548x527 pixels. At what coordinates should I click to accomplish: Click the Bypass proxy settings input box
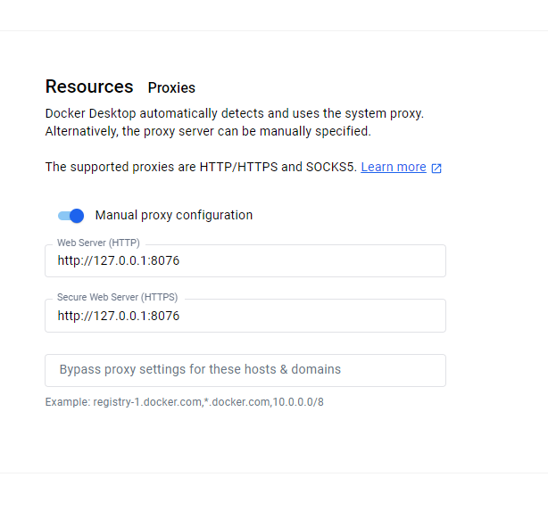[x=245, y=370]
